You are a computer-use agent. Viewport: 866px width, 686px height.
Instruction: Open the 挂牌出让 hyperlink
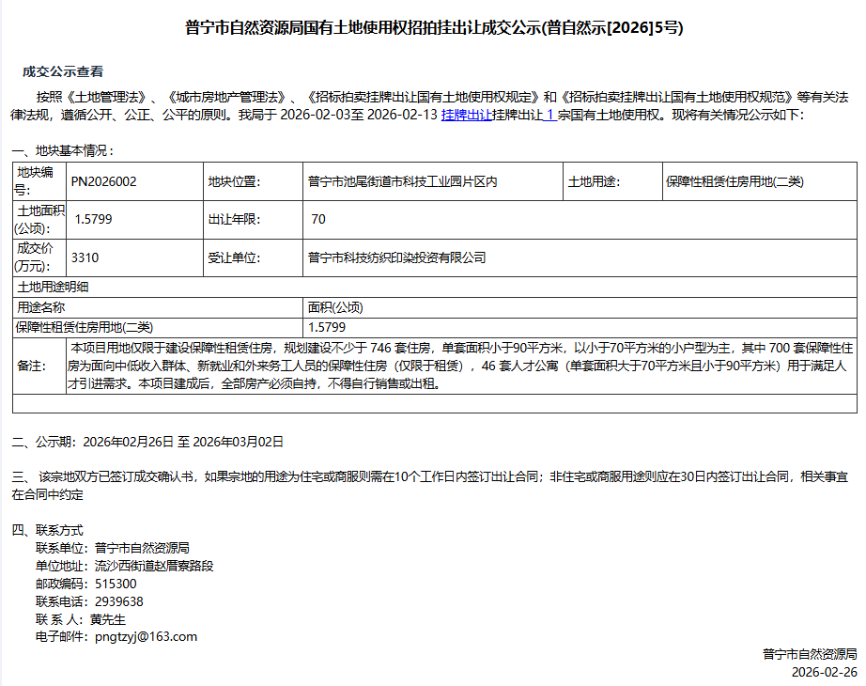[x=467, y=116]
